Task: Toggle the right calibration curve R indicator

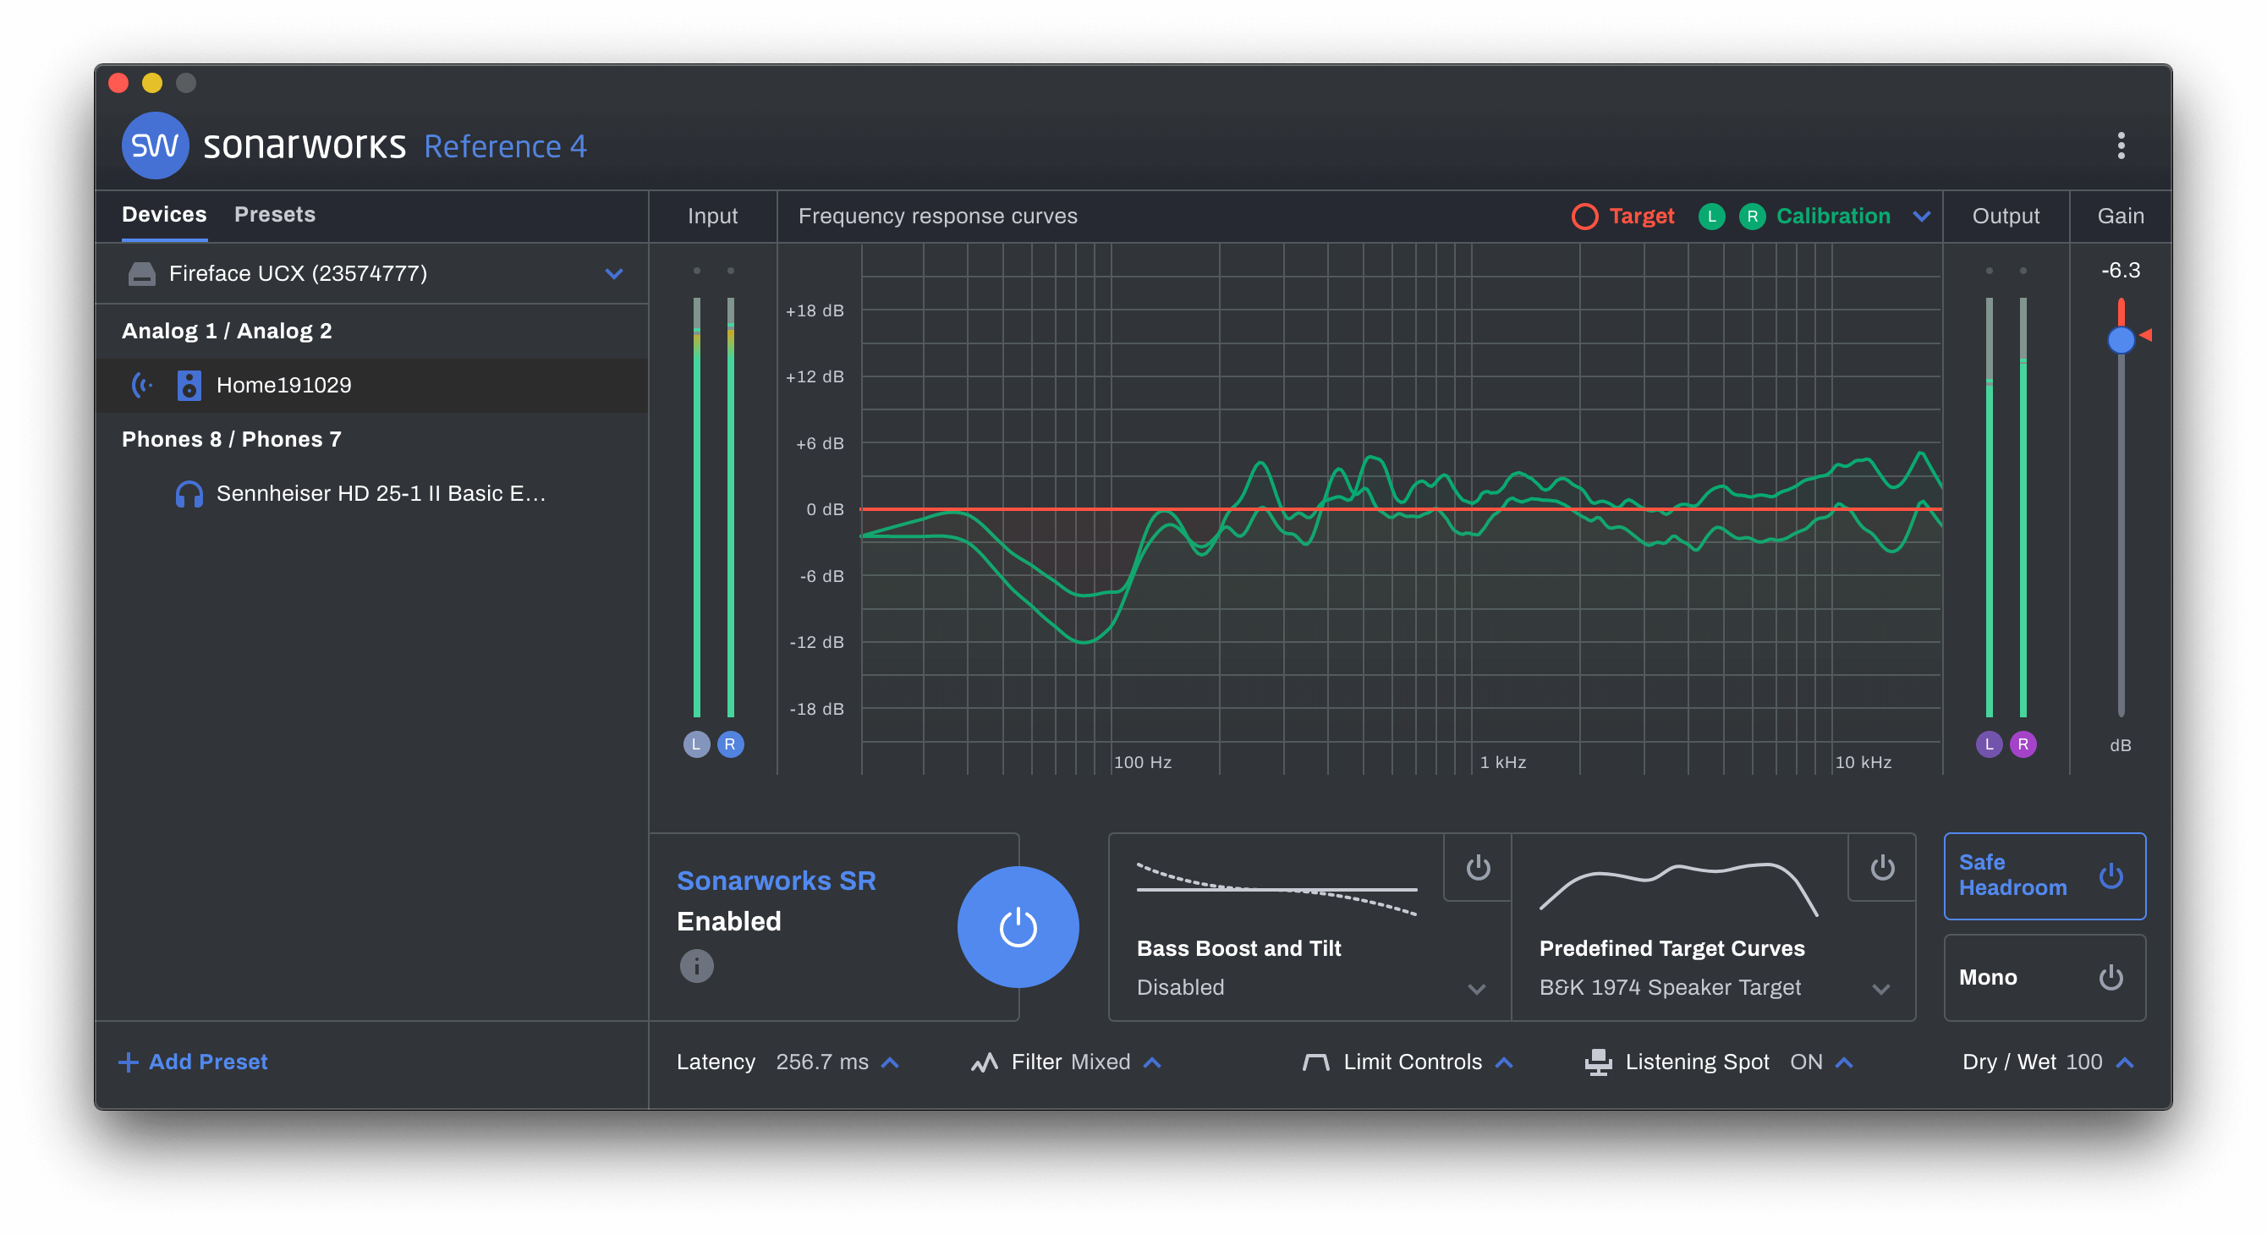Action: click(x=1751, y=216)
